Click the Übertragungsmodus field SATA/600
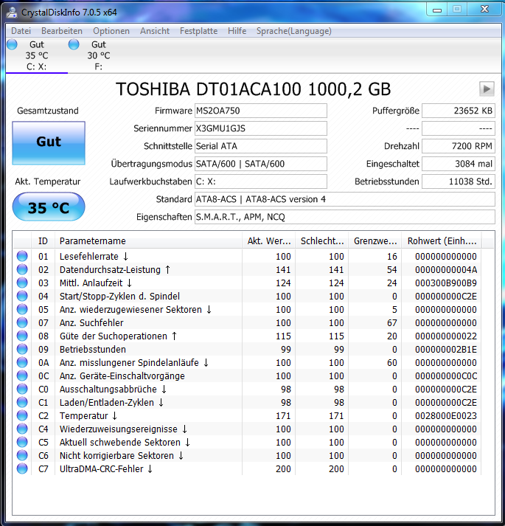Viewport: 505px width, 526px height. (260, 164)
